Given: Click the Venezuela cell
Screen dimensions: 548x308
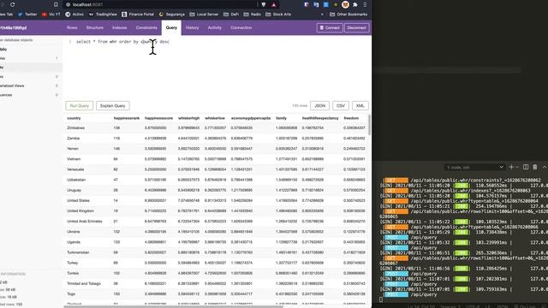Looking at the screenshot, I should click(75, 169).
